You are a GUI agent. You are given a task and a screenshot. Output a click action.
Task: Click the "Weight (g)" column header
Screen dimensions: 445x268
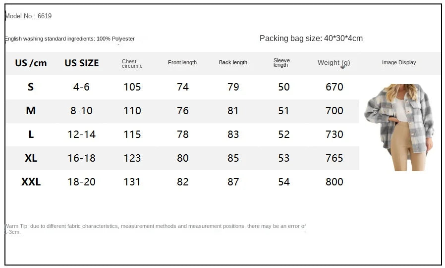point(334,62)
